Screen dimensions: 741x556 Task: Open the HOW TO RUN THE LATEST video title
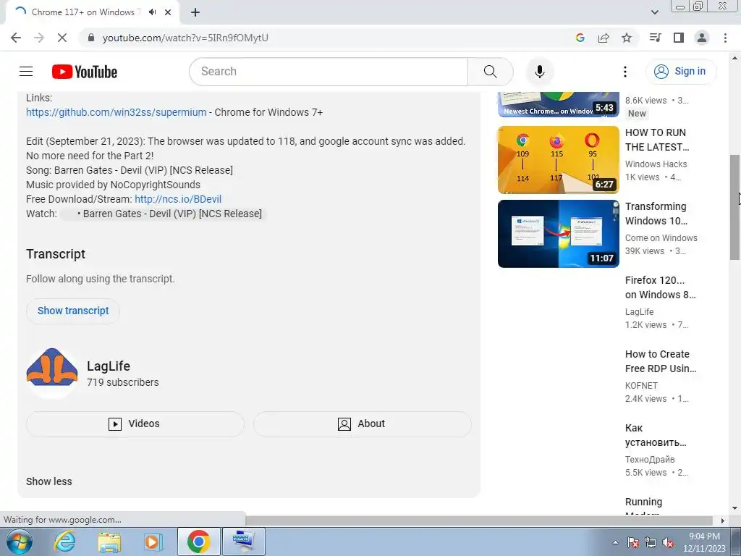click(657, 140)
